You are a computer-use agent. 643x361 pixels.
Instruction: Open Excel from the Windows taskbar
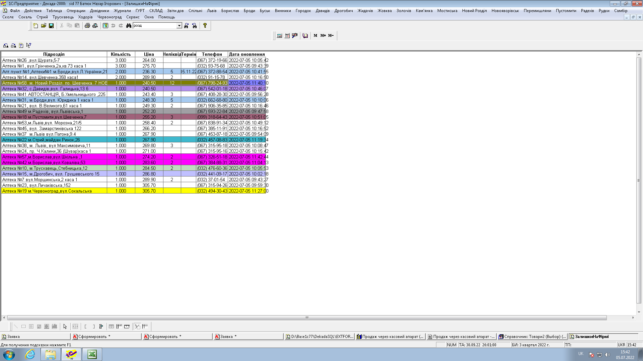coord(92,354)
